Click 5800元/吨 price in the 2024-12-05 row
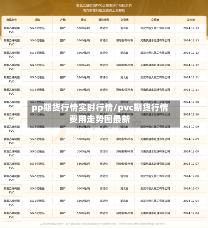 [x=83, y=188]
